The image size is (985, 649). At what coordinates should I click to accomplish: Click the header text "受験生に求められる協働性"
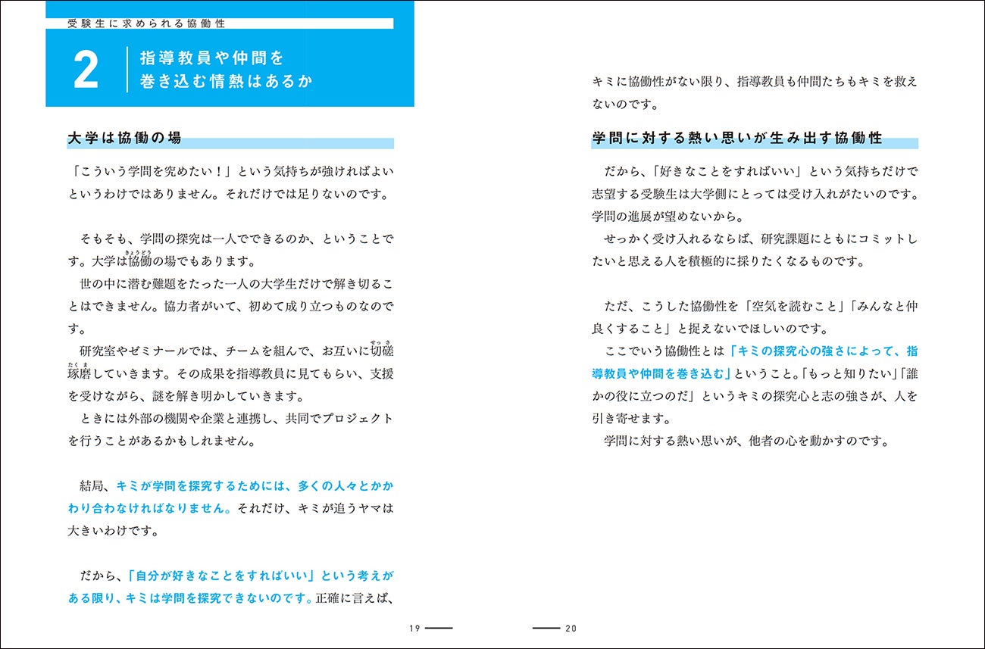146,23
